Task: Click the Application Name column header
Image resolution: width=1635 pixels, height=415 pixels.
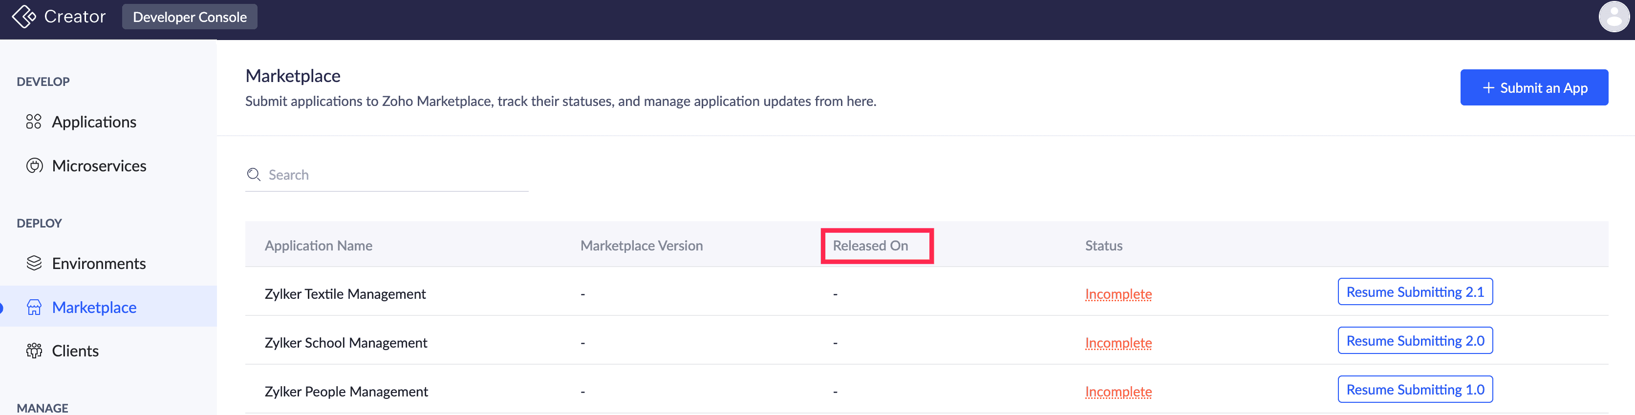Action: click(319, 246)
